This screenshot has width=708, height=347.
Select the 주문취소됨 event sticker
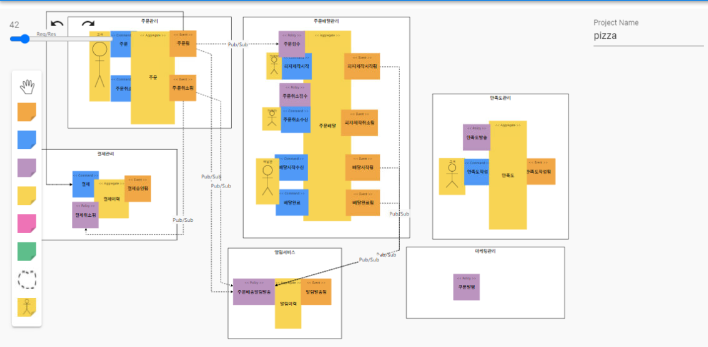click(183, 88)
